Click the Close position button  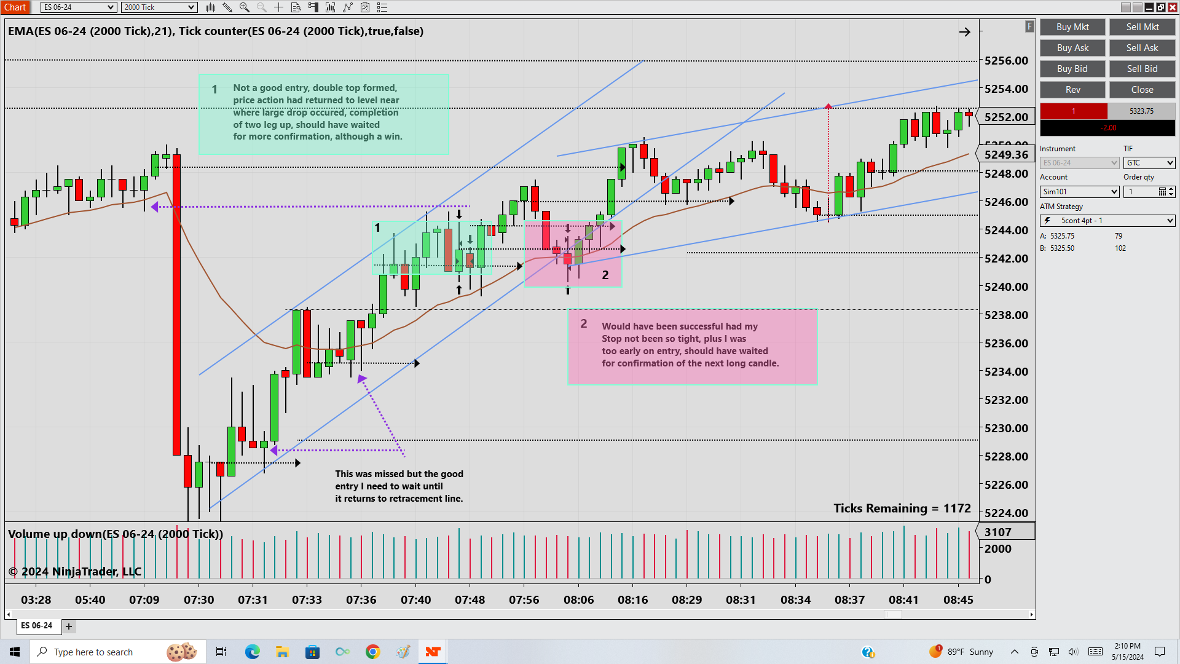[x=1143, y=90]
